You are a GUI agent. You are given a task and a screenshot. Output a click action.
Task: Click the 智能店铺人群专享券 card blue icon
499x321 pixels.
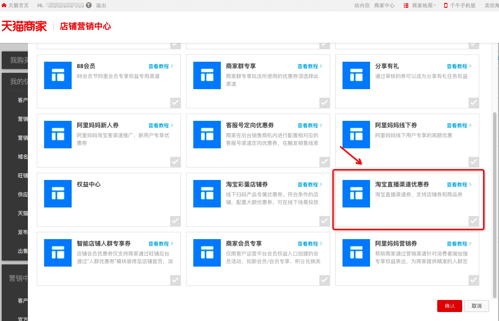coord(58,253)
